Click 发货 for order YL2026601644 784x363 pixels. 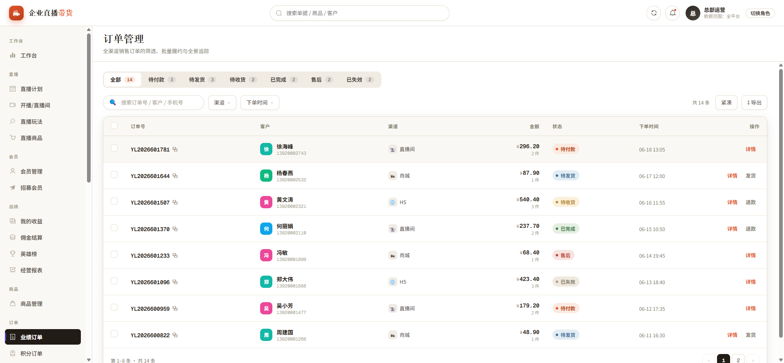pos(751,176)
